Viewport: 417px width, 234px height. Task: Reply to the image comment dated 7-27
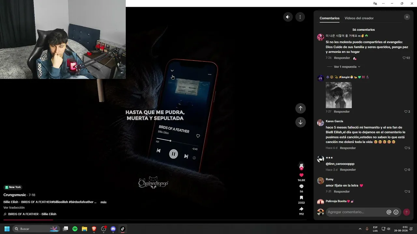(x=342, y=111)
